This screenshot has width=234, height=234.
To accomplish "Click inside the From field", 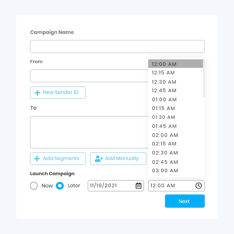I will point(88,76).
